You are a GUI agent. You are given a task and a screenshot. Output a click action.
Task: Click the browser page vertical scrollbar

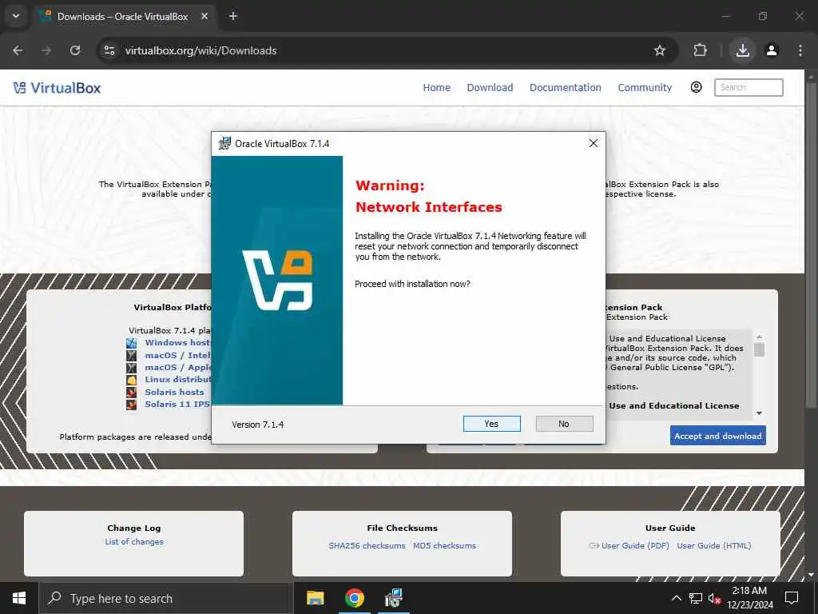click(x=812, y=245)
